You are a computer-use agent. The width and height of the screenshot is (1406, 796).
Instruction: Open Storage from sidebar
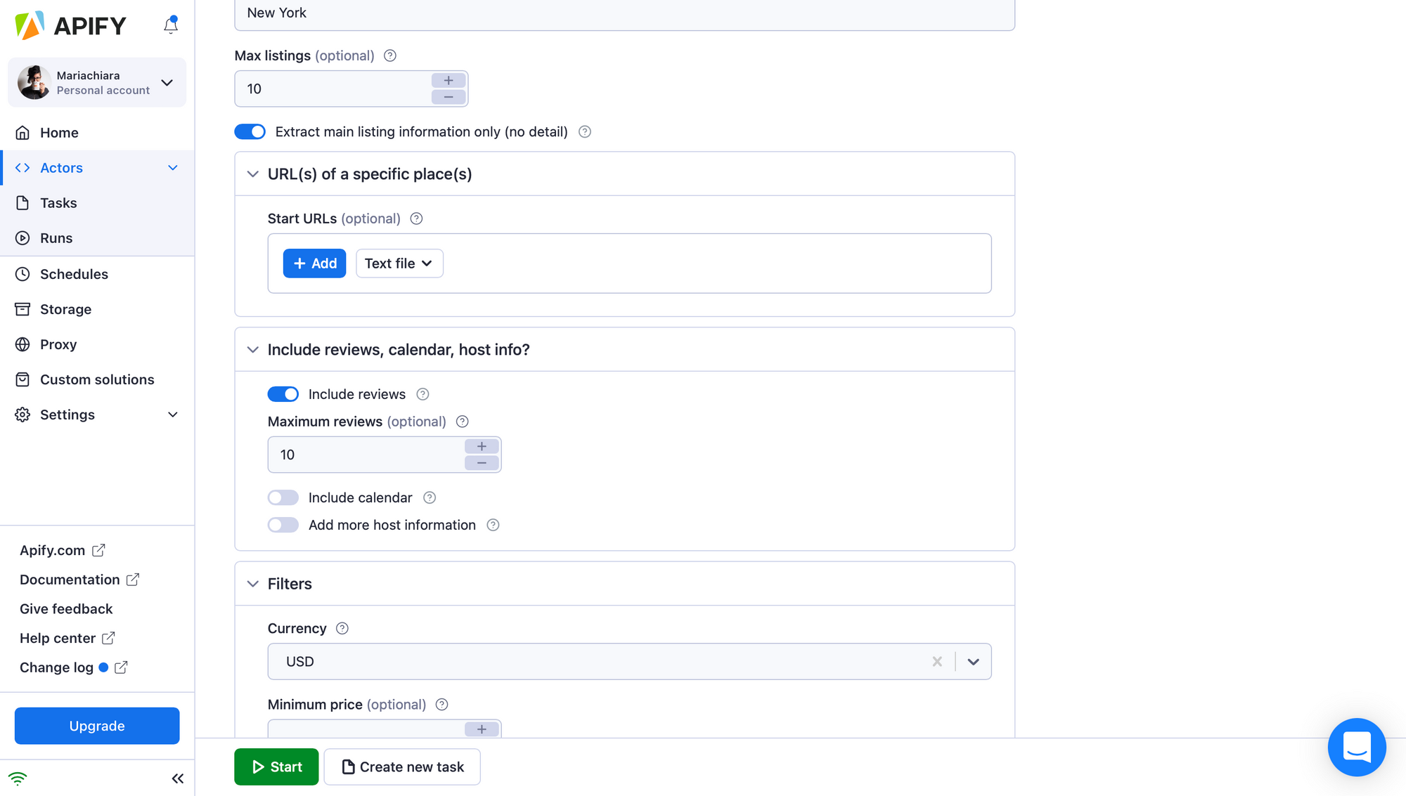(x=97, y=309)
